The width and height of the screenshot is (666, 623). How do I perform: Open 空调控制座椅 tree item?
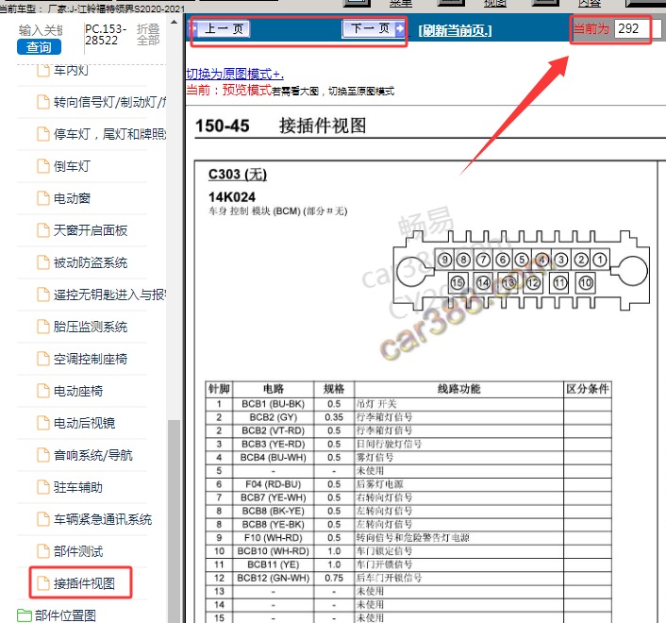90,359
